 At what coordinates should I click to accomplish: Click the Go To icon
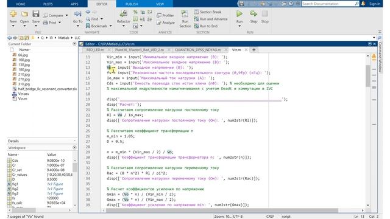[x=77, y=14]
